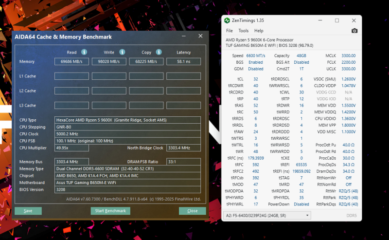Click the MEM VPP value 1.8000V
389x240 pixels.
348,125
